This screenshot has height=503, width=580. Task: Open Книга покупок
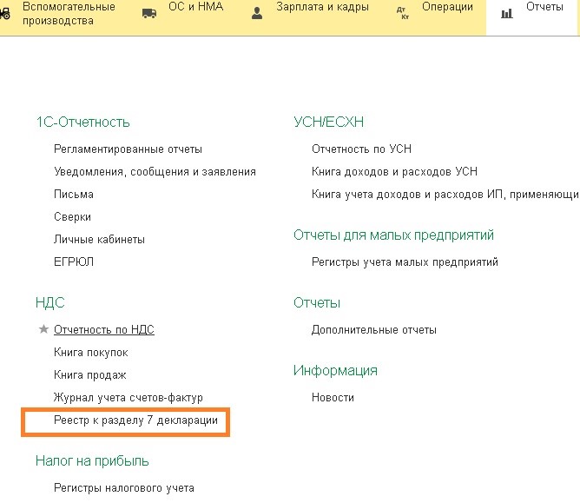[x=91, y=352]
